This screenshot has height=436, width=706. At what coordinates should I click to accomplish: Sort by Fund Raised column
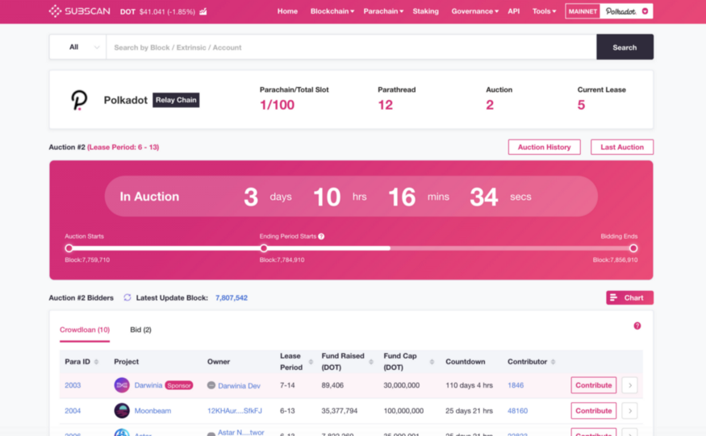(371, 362)
